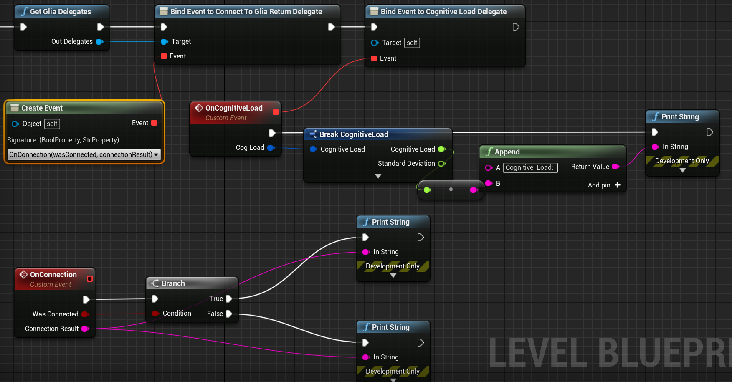Image resolution: width=732 pixels, height=382 pixels.
Task: Click the Out Delegates blue output pin
Action: 99,42
